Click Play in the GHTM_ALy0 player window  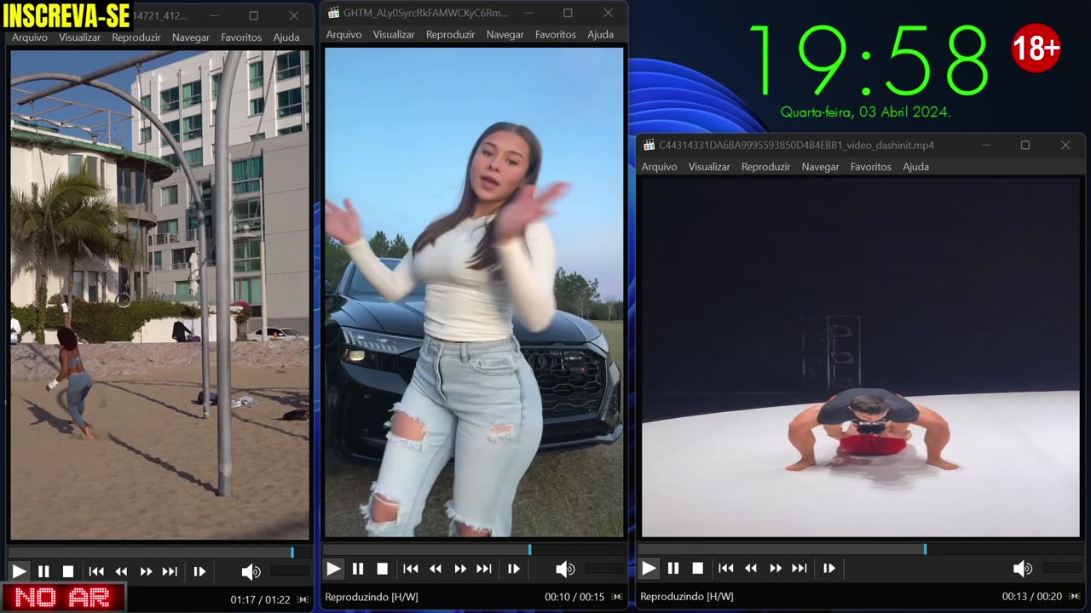333,568
